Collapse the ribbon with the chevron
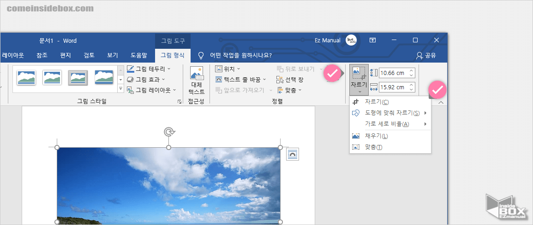Image resolution: width=533 pixels, height=225 pixels. pyautogui.click(x=441, y=102)
